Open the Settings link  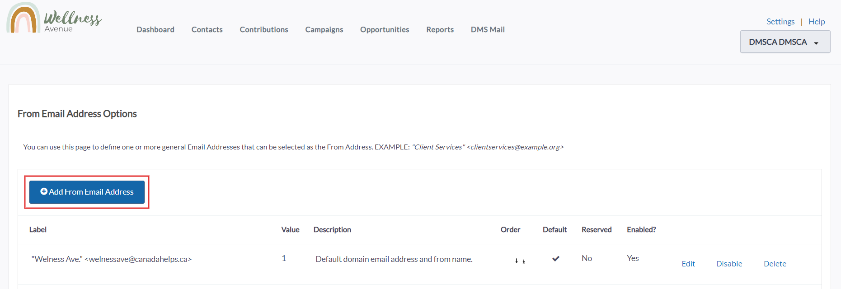(x=780, y=22)
